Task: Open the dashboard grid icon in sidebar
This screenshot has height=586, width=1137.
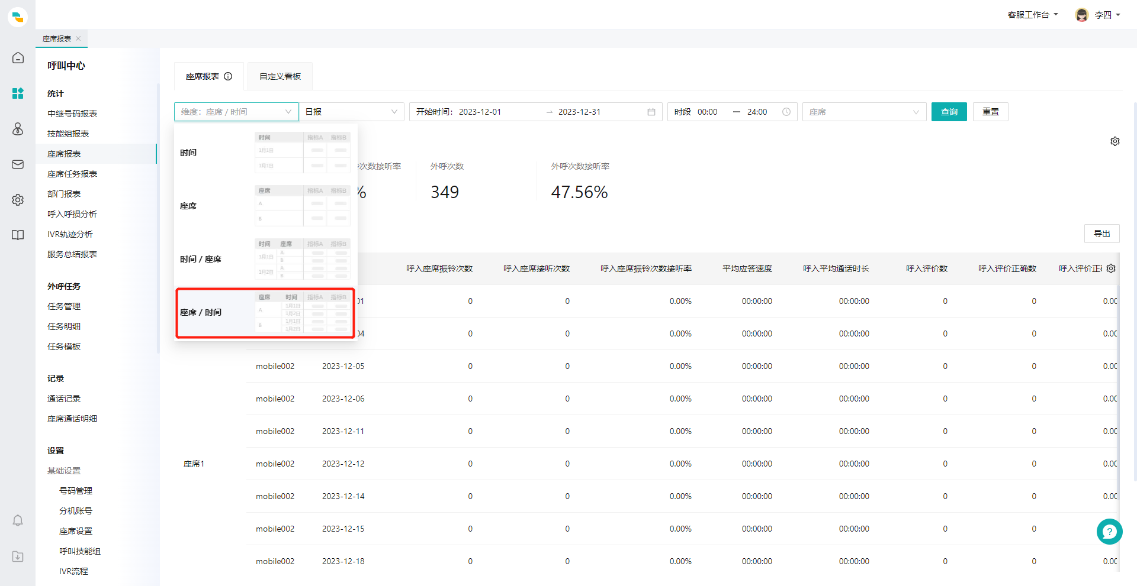Action: click(x=18, y=93)
